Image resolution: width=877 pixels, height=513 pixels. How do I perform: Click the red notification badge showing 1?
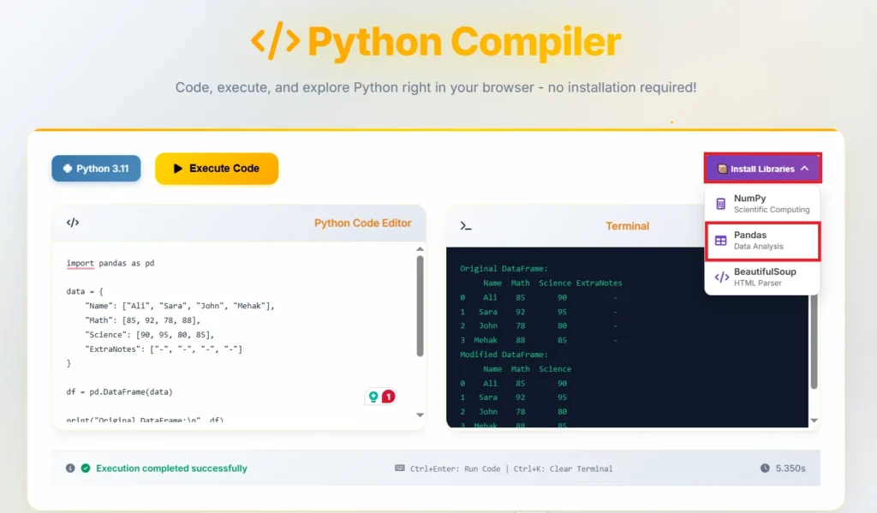pos(388,397)
